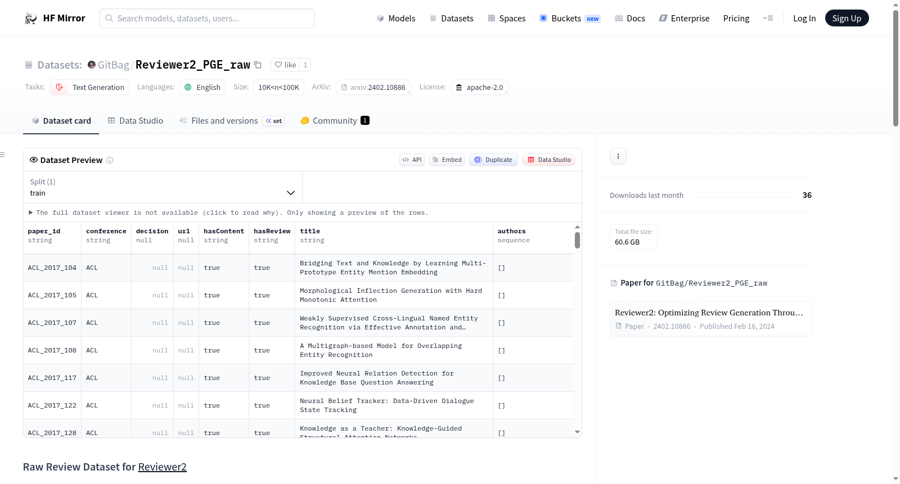
Task: Open Models in the top navigation
Action: 396,18
